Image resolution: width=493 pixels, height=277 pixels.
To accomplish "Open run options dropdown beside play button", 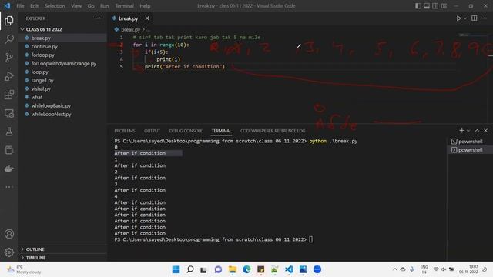I will (465, 18).
